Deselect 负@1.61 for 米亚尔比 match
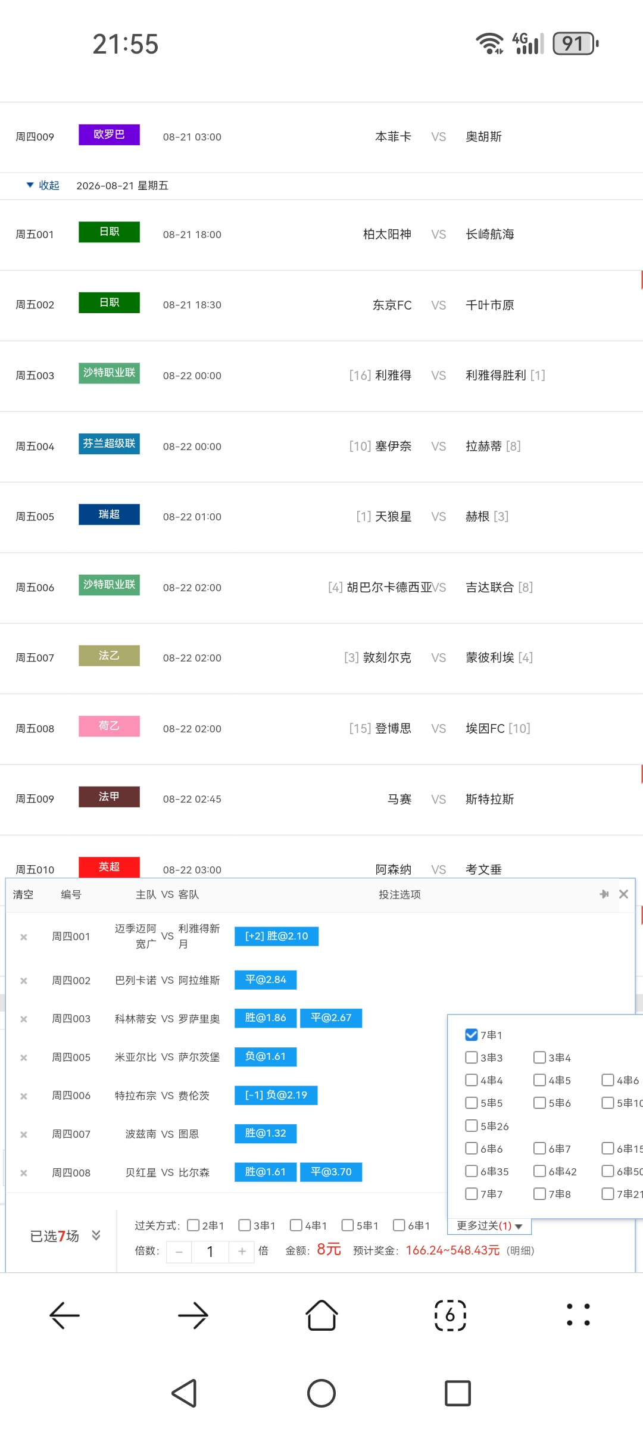 pyautogui.click(x=266, y=1057)
